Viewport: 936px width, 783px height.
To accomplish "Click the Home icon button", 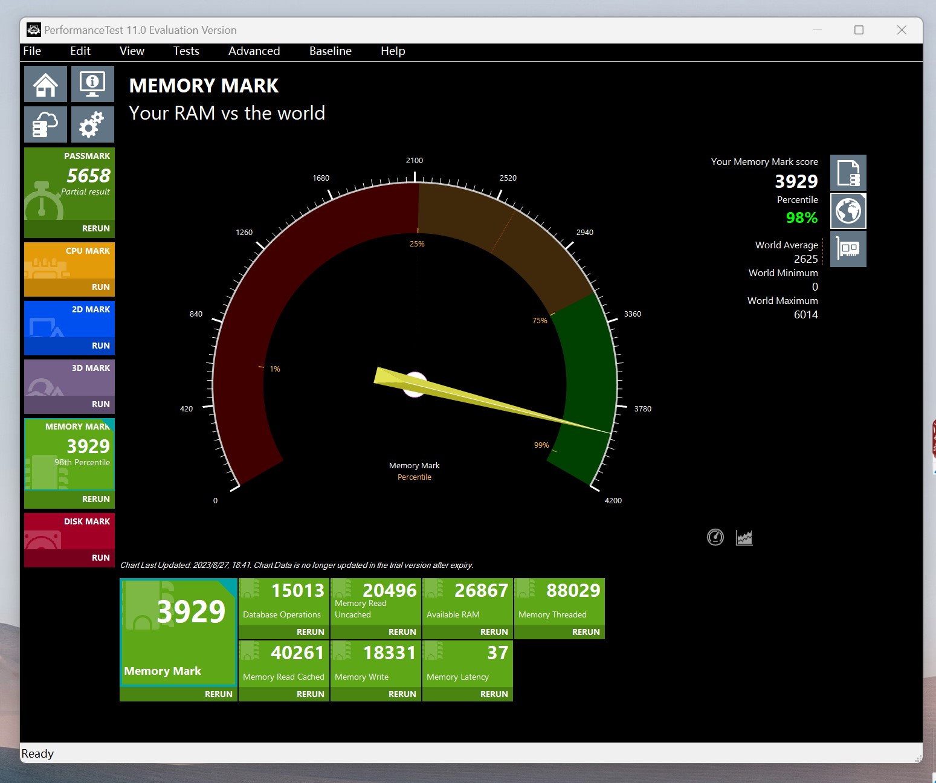I will click(45, 85).
